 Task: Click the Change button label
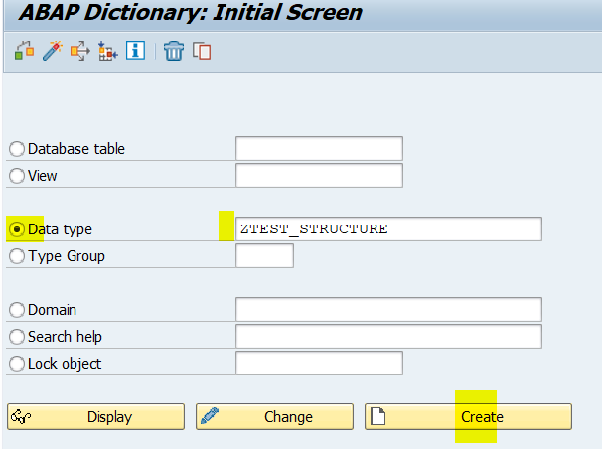click(x=288, y=417)
